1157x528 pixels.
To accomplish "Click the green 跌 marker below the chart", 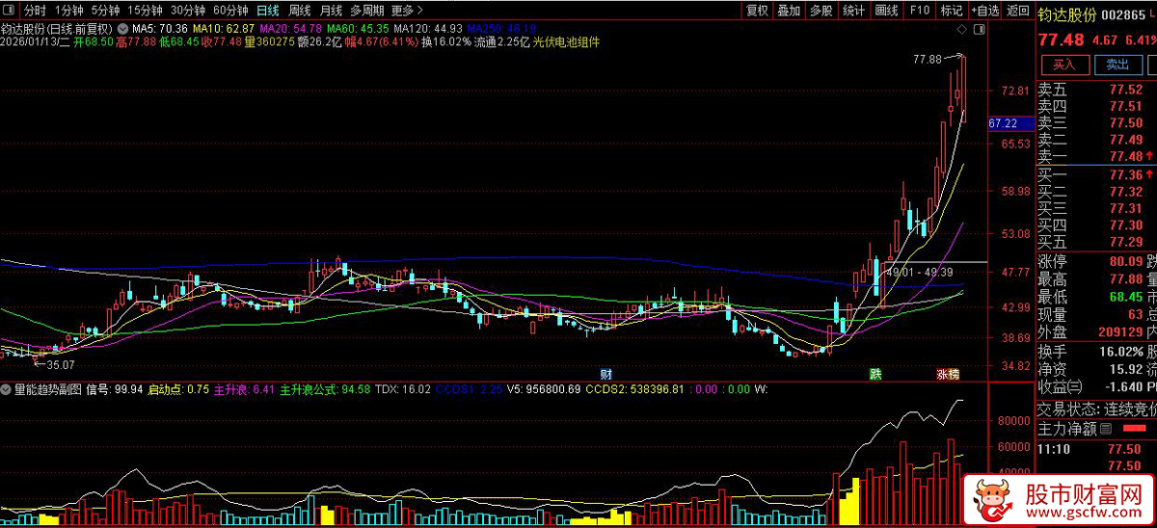I will 875,374.
